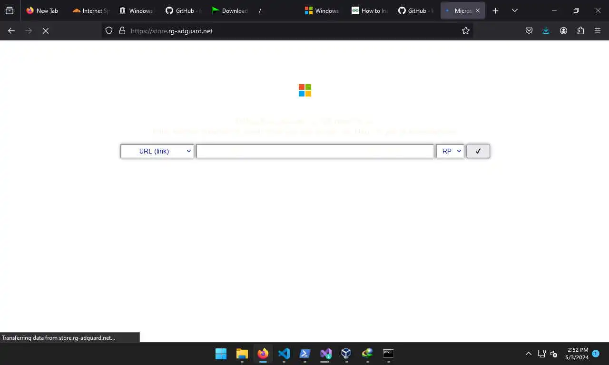The height and width of the screenshot is (365, 609).
Task: Click the muted volume tray icon
Action: (x=554, y=354)
